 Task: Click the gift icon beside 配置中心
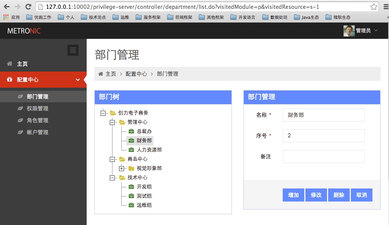(9, 80)
